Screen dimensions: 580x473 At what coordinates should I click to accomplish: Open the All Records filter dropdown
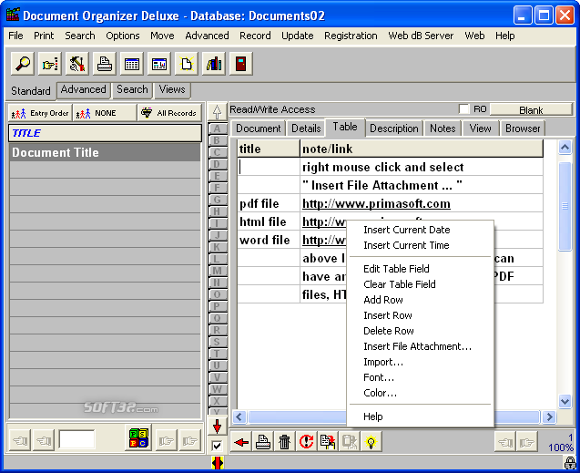169,113
